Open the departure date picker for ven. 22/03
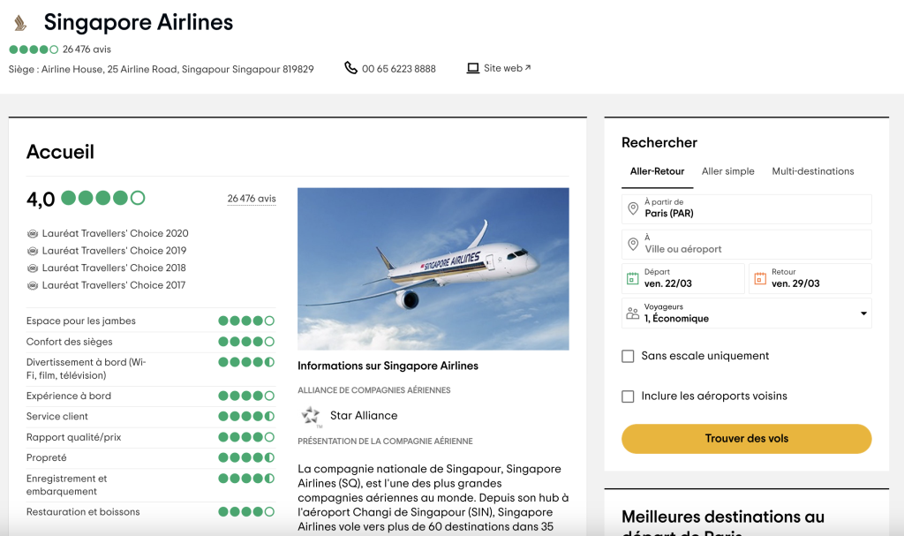904x536 pixels. coord(682,278)
